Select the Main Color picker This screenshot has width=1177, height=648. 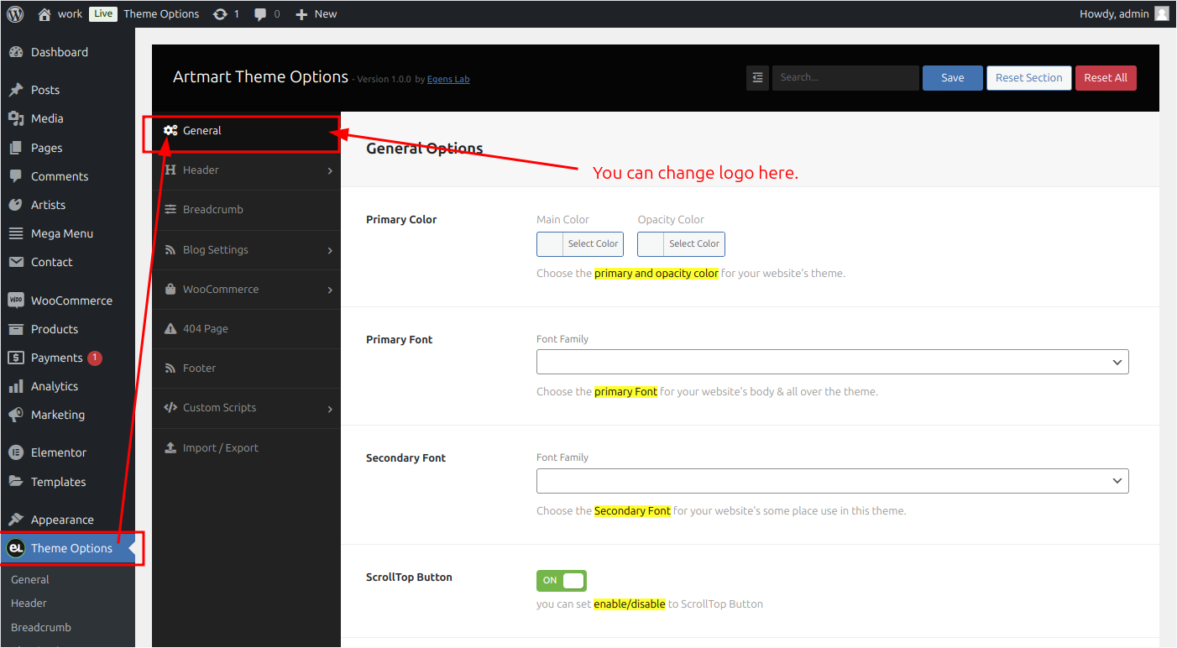point(580,244)
